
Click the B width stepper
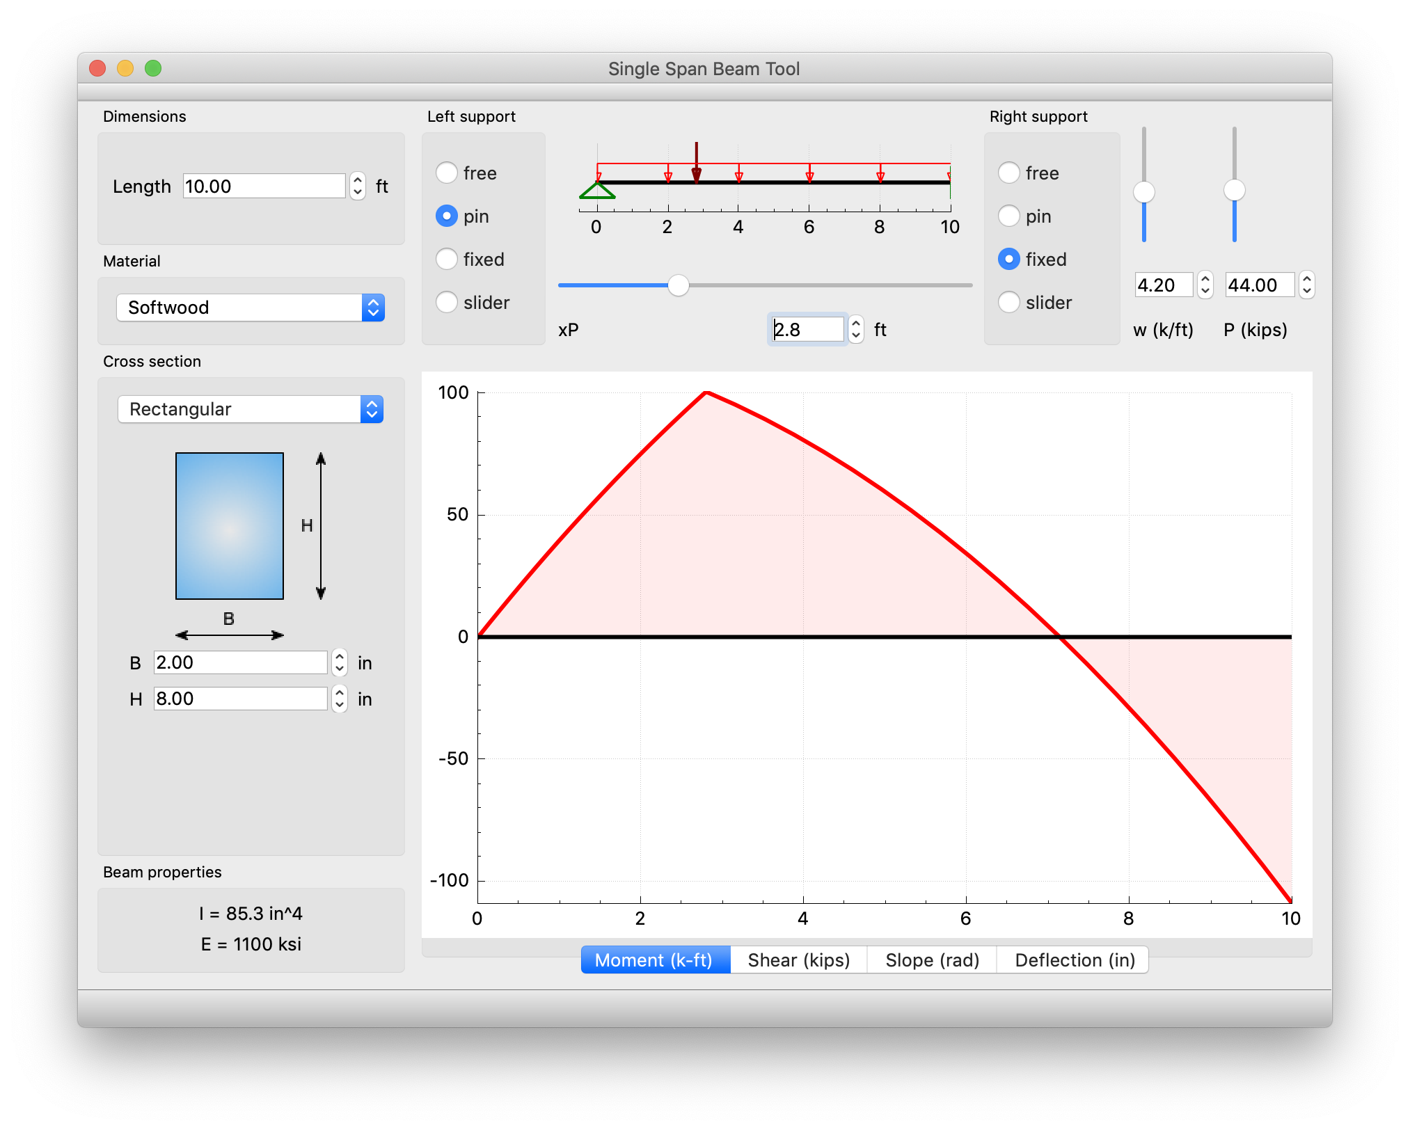[x=340, y=662]
